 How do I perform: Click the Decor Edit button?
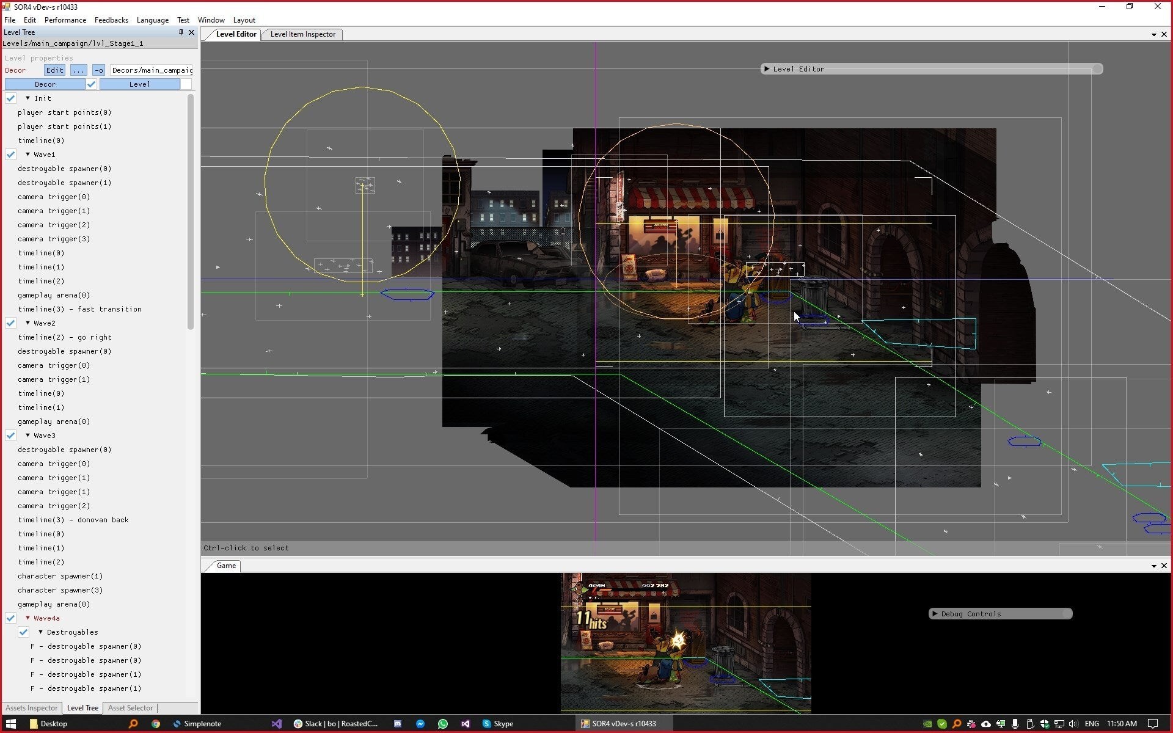pos(54,70)
